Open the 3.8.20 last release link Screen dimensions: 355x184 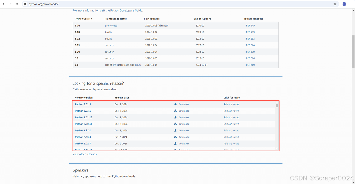point(138,65)
